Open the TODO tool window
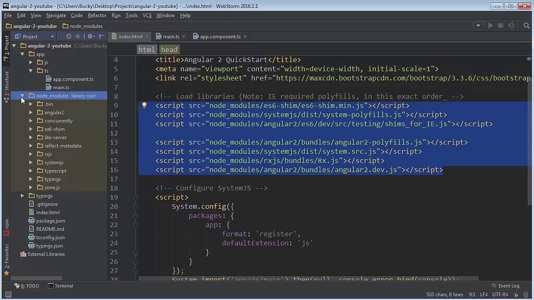The height and width of the screenshot is (300, 534). [27, 286]
